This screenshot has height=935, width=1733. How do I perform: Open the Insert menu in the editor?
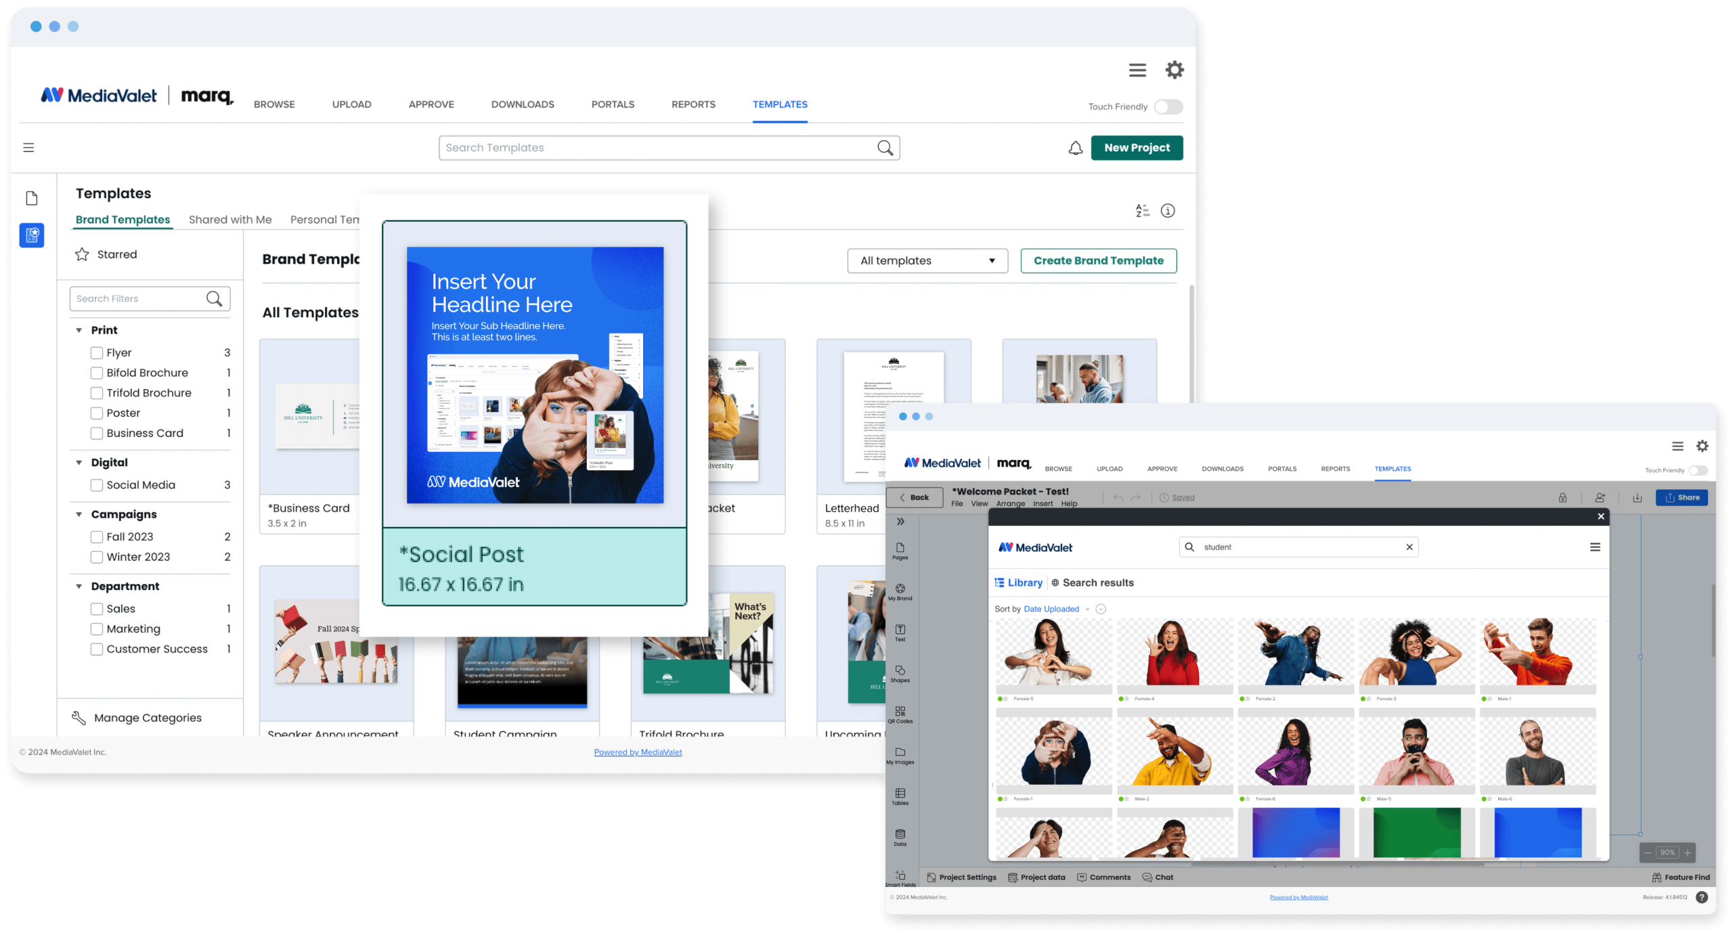tap(1043, 503)
